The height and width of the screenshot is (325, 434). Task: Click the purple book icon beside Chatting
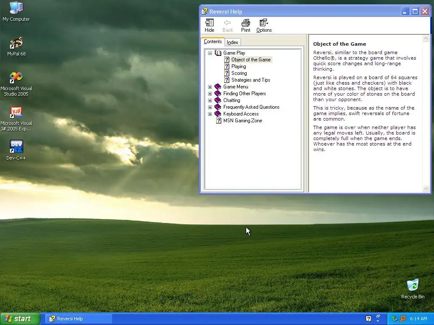218,100
